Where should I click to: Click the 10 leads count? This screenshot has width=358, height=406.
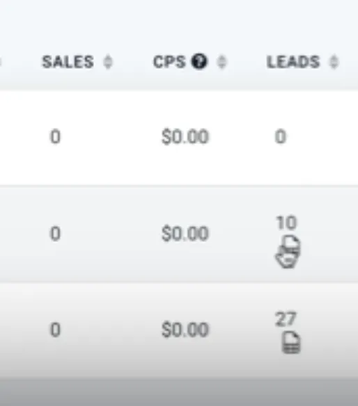(x=286, y=222)
